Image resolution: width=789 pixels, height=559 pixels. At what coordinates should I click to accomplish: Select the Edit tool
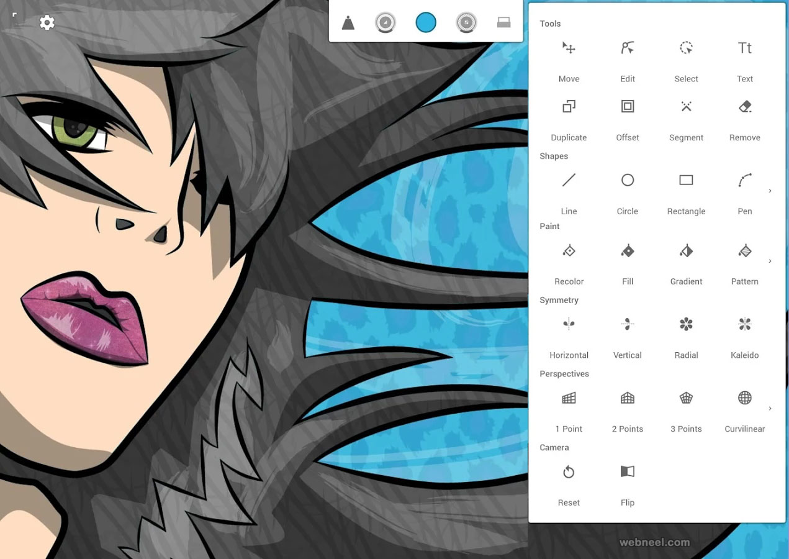pyautogui.click(x=627, y=48)
